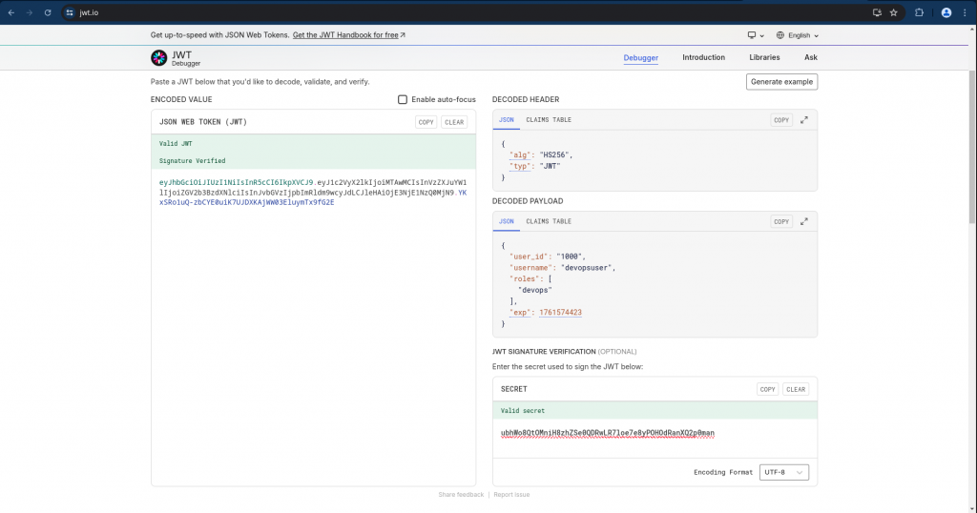
Task: Open the browser extensions puzzle icon
Action: coord(919,12)
